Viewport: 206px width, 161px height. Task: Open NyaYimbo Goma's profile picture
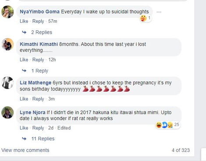click(x=7, y=12)
